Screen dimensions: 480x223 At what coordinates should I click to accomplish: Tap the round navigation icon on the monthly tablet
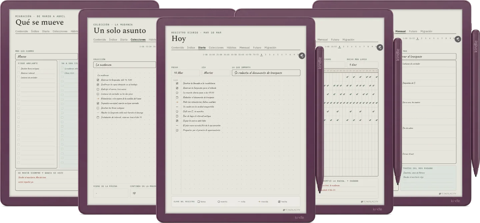coord(458,39)
